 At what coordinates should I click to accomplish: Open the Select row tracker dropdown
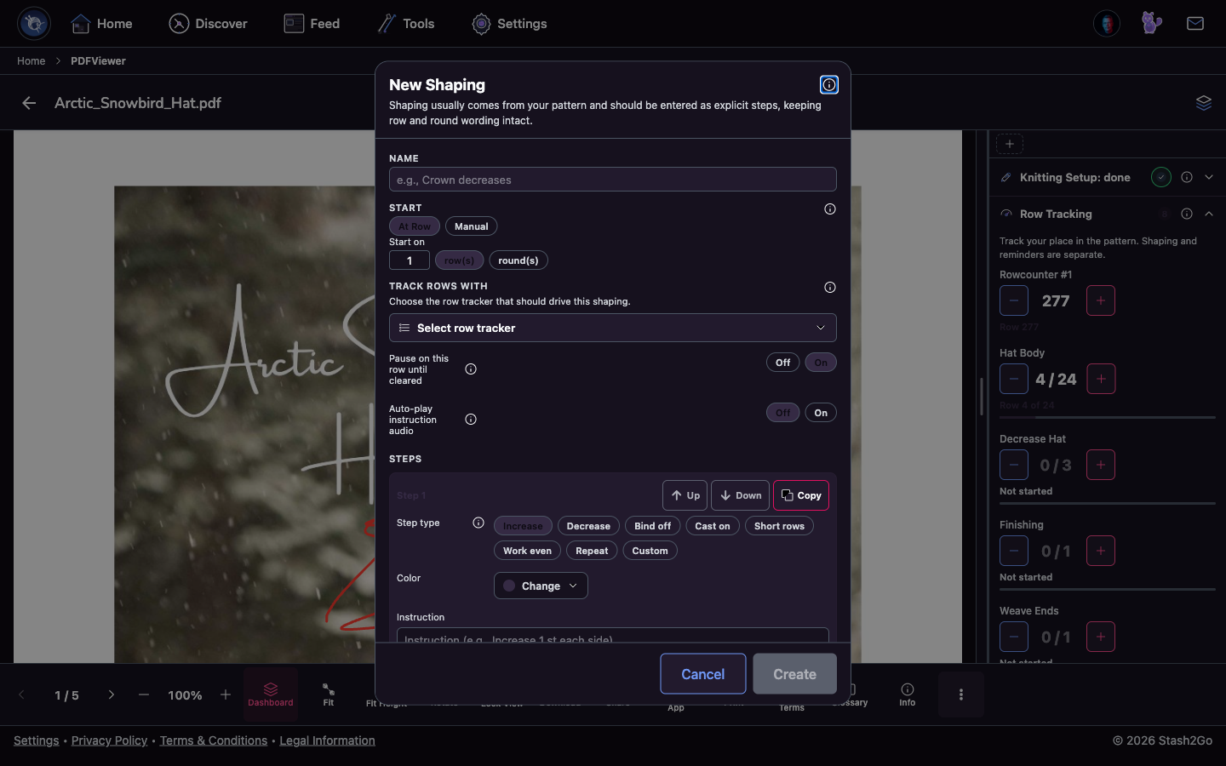coord(613,328)
